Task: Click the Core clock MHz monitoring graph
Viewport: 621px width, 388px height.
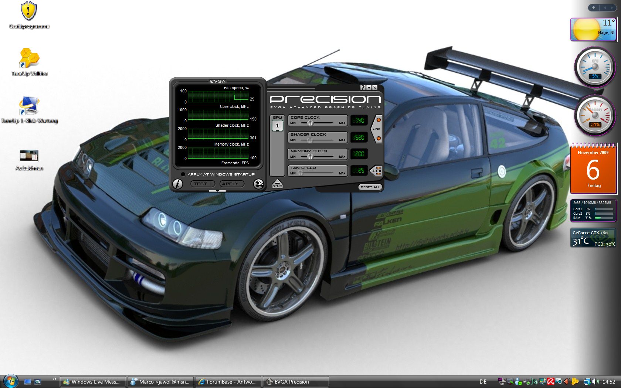Action: [x=218, y=115]
